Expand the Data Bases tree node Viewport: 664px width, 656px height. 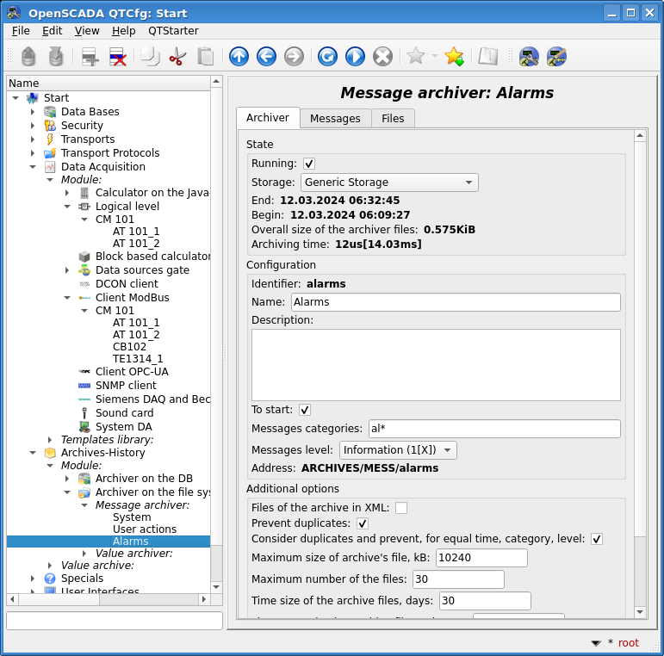point(33,112)
